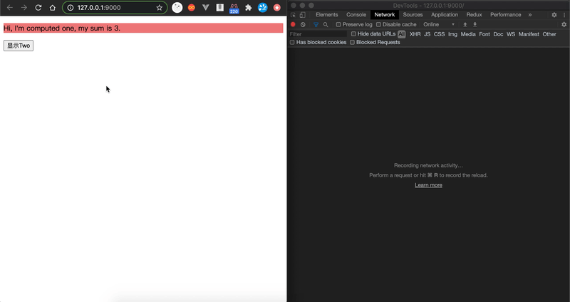Filter requests by Manifest
Viewport: 570px width, 302px height.
coord(529,34)
